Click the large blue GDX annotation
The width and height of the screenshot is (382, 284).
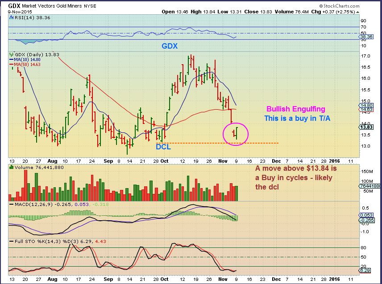[170, 46]
